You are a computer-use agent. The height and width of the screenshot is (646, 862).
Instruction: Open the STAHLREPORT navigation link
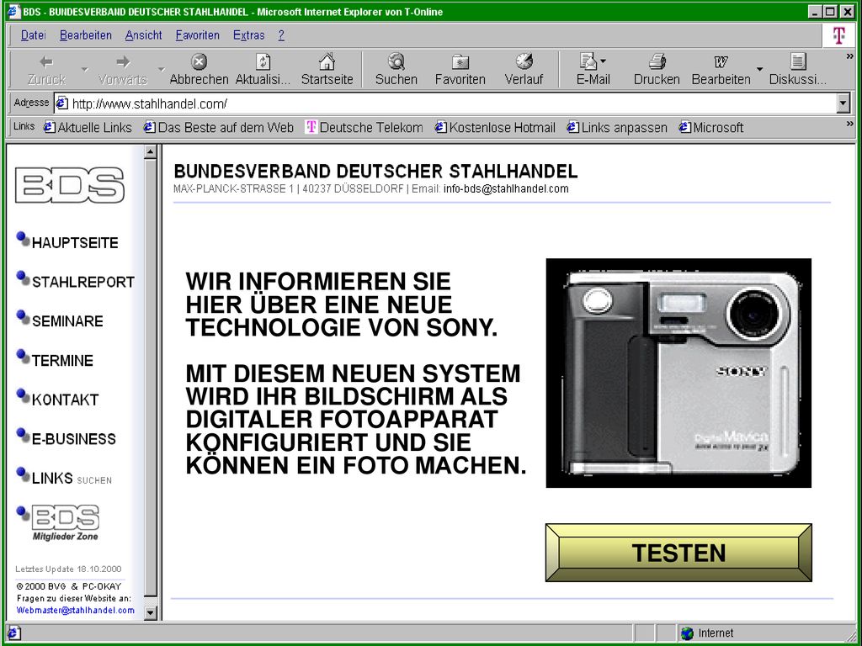point(83,282)
